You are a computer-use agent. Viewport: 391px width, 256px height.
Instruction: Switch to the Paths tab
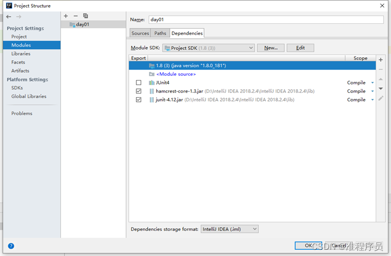(x=160, y=33)
